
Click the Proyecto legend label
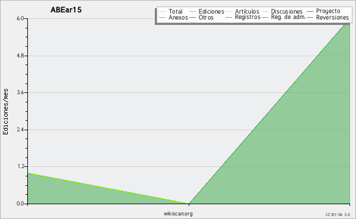point(328,11)
